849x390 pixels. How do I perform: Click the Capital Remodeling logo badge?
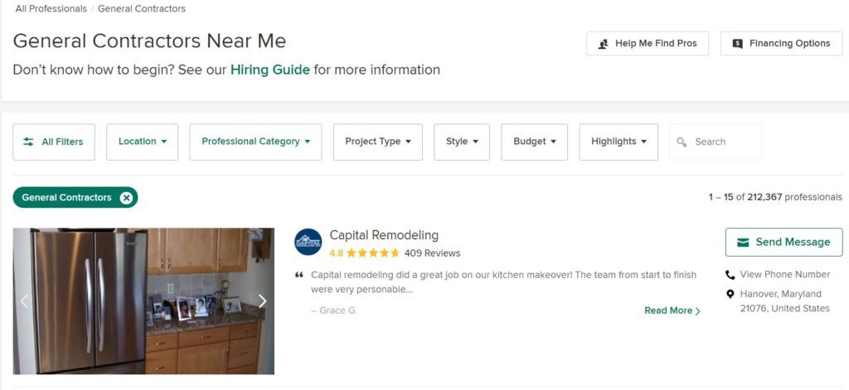tap(308, 242)
